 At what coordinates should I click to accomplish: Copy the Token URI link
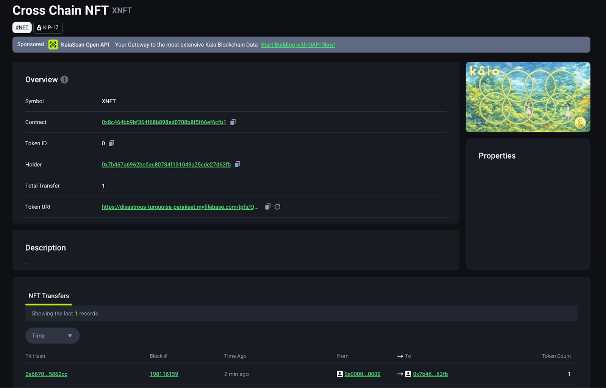point(268,207)
